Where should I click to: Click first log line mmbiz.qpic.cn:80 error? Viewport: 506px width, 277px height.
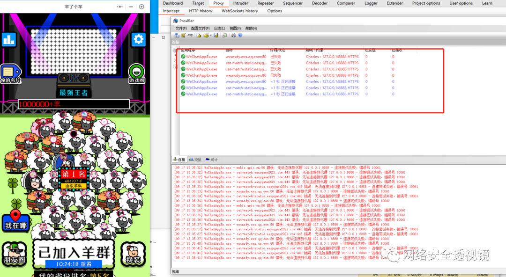point(277,168)
